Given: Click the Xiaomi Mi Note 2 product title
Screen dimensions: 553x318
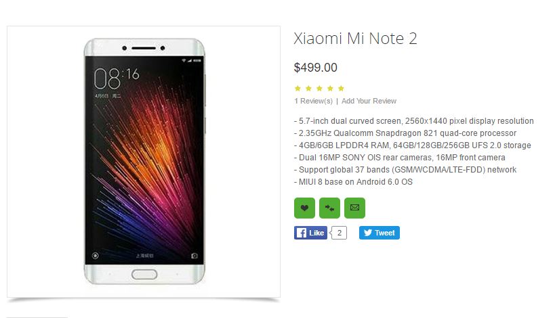Looking at the screenshot, I should [x=355, y=39].
